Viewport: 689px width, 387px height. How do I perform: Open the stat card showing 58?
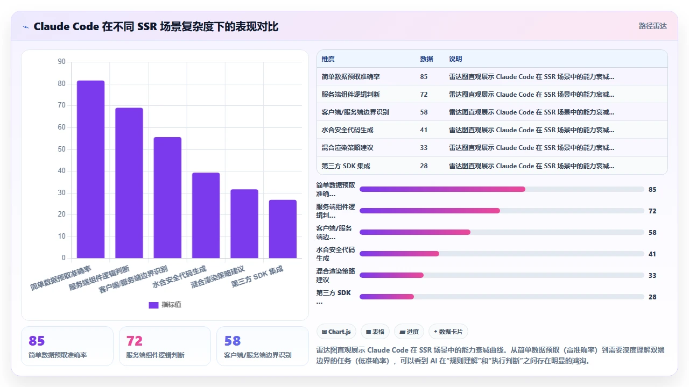(x=263, y=346)
